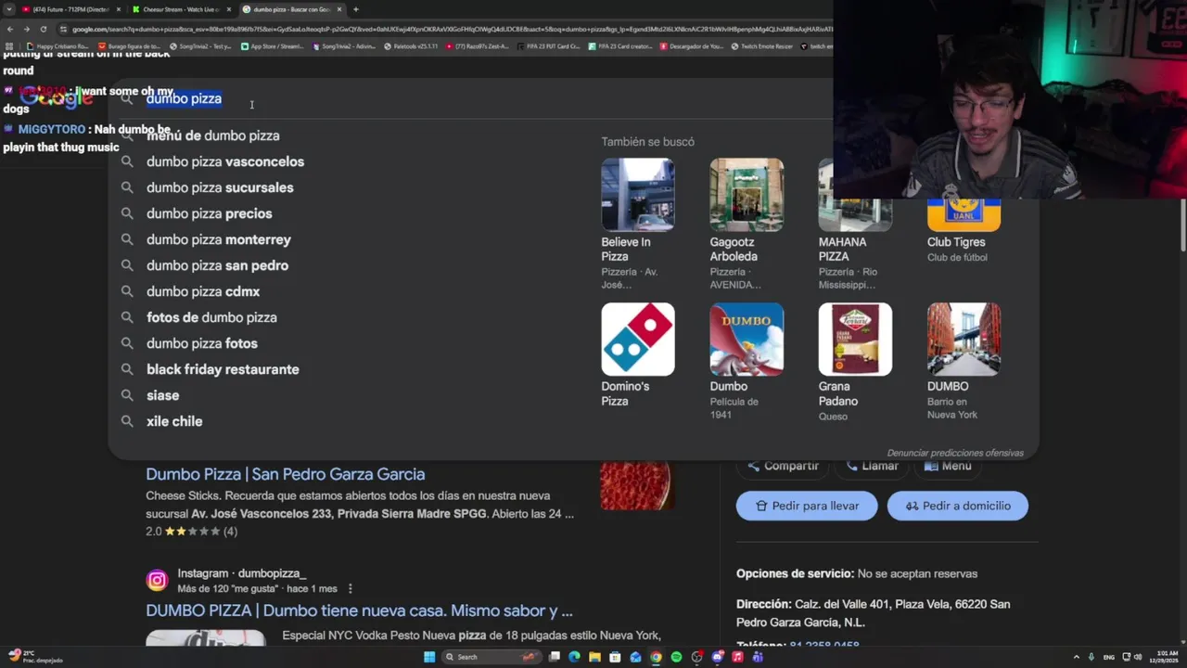
Task: Open Discord from the taskbar
Action: click(717, 657)
